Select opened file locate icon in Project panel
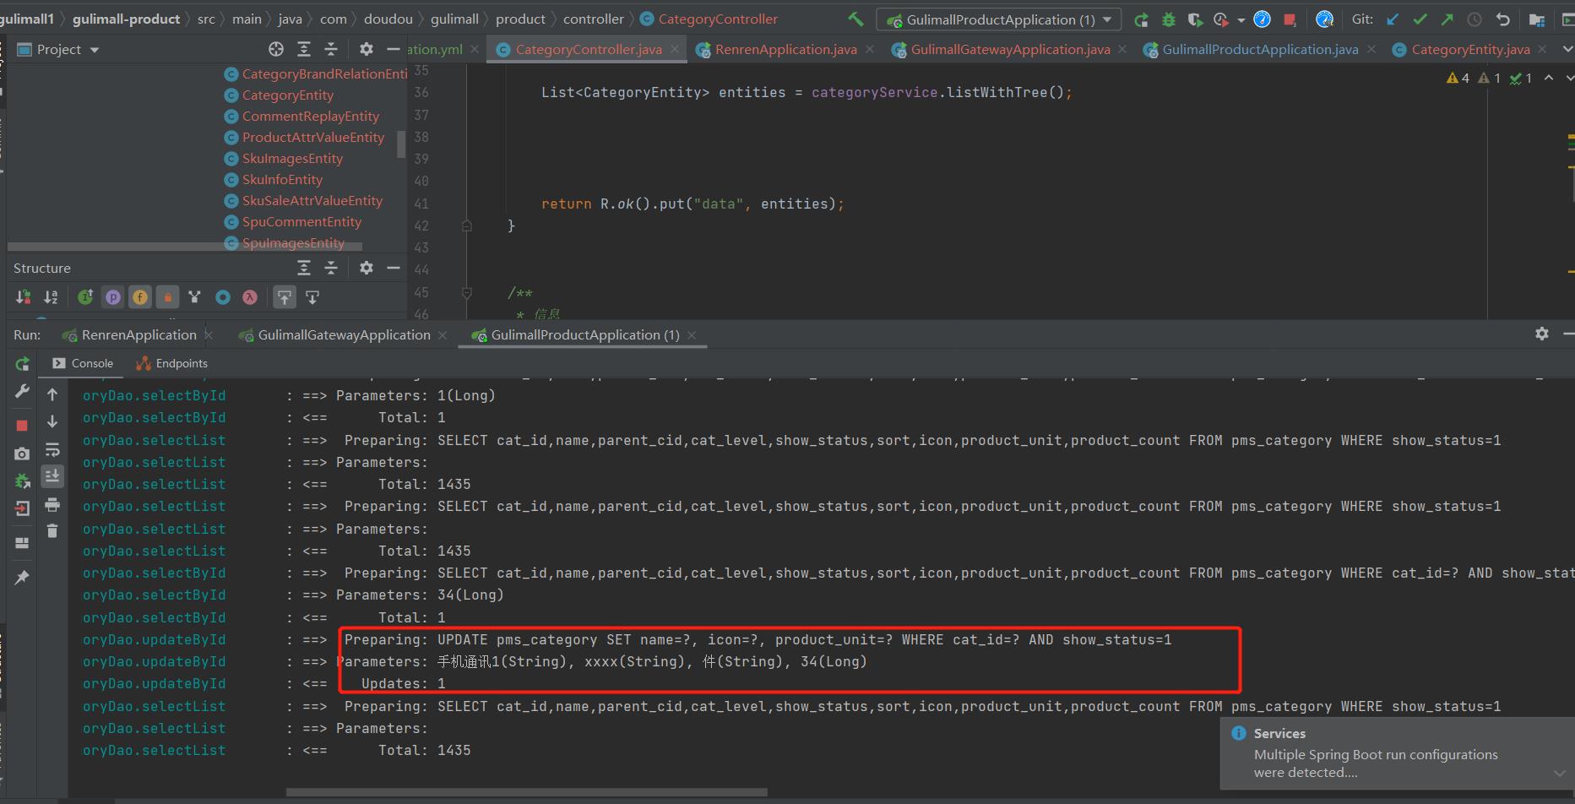The height and width of the screenshot is (804, 1575). 276,50
